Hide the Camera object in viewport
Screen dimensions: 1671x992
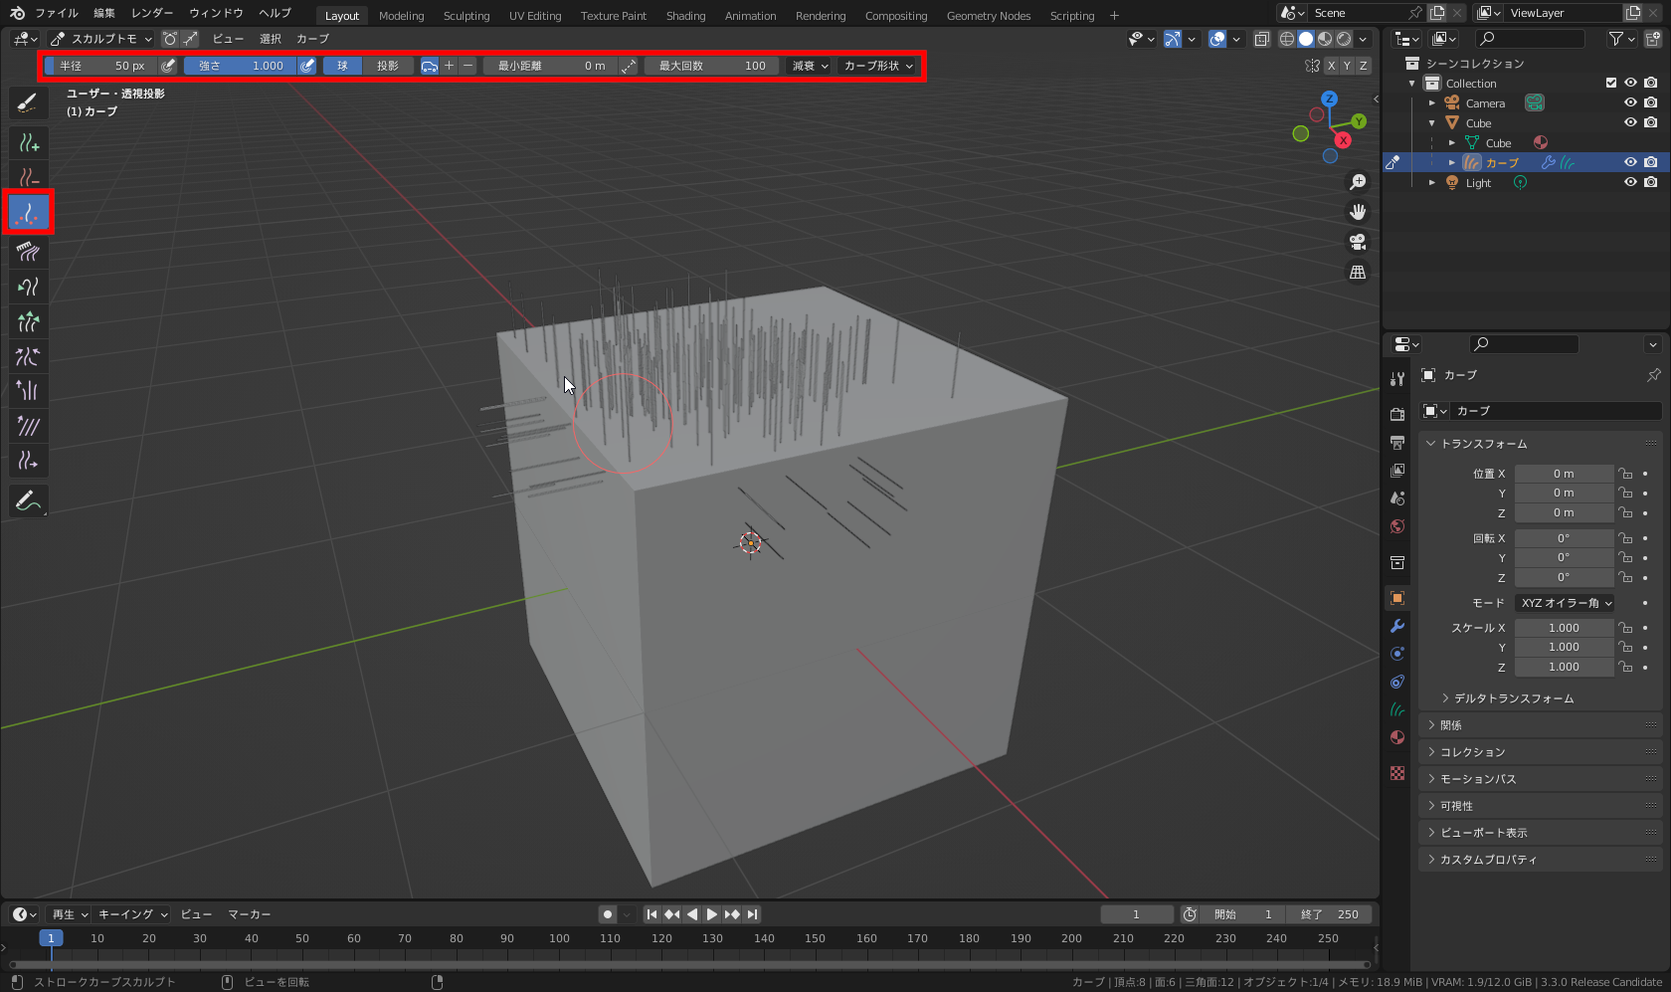(1630, 102)
